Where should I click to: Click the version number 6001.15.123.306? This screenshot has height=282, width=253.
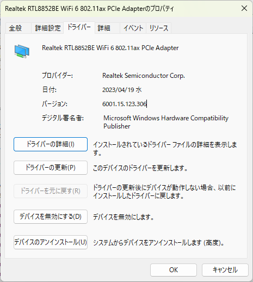click(x=125, y=104)
